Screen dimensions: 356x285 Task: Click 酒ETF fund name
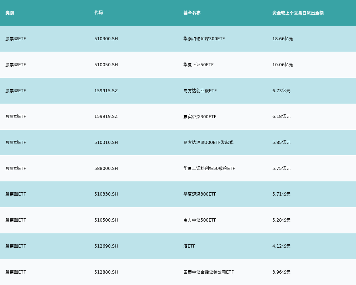[x=189, y=246]
